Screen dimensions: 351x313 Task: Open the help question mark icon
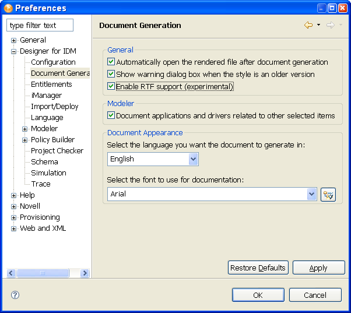click(x=15, y=295)
